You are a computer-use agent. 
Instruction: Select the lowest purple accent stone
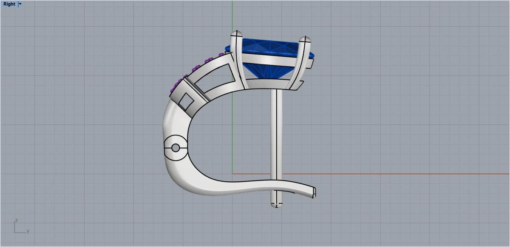coord(173,90)
